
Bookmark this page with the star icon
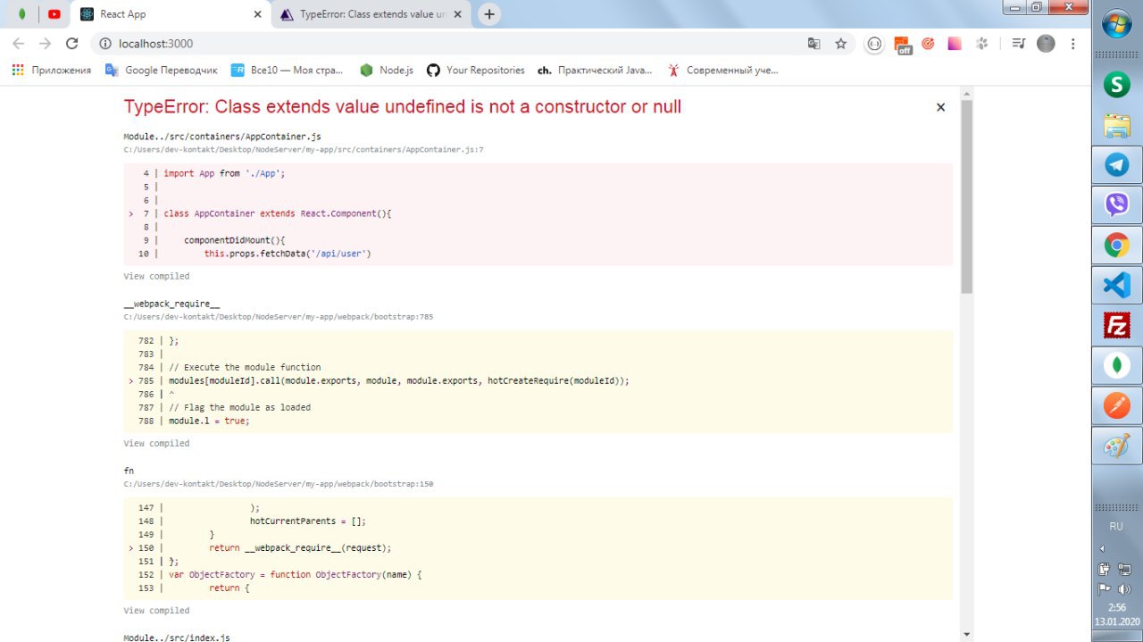point(840,44)
